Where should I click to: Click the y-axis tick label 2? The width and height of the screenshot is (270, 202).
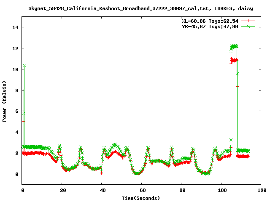coord(17,153)
